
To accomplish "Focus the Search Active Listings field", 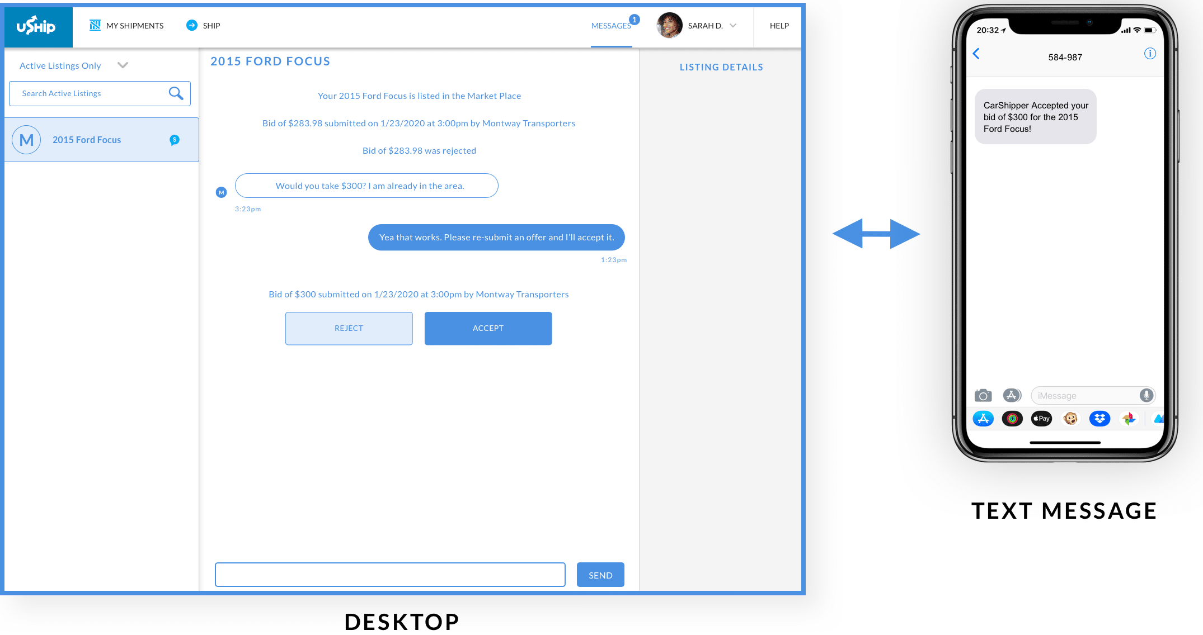I will (100, 93).
